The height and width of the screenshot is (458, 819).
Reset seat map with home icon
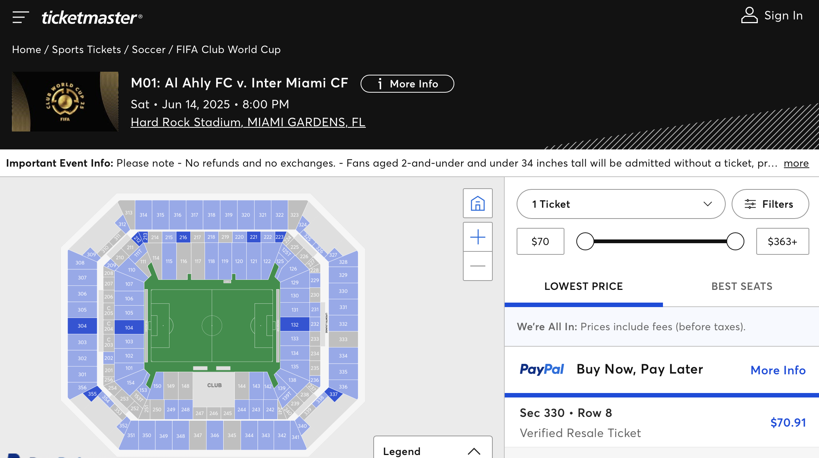[x=477, y=203]
